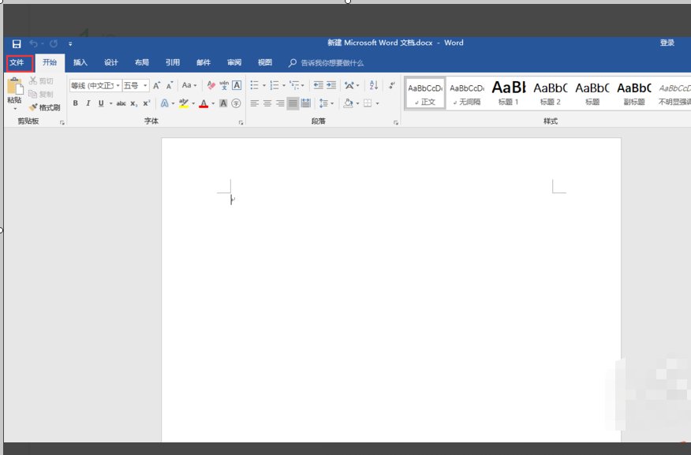Click the Sort (A-Z) icon

tap(373, 85)
